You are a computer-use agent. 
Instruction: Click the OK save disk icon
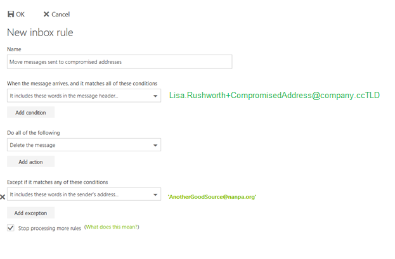[11, 14]
